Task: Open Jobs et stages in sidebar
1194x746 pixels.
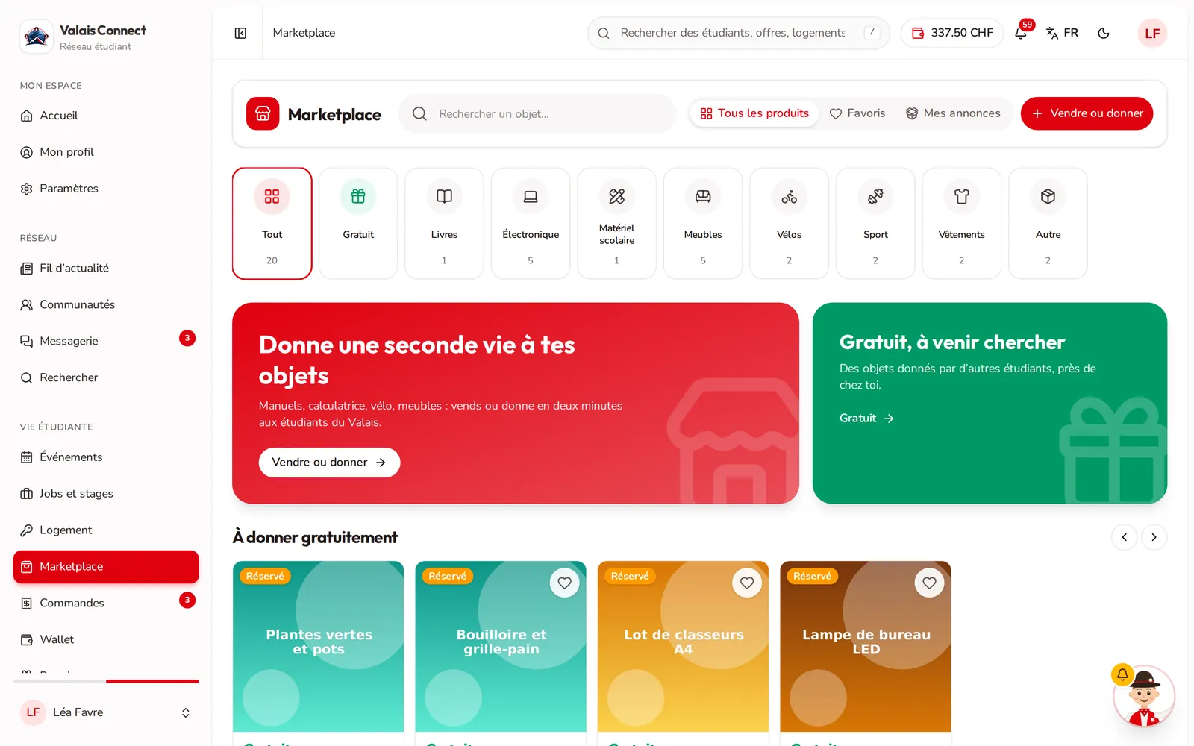Action: click(106, 493)
